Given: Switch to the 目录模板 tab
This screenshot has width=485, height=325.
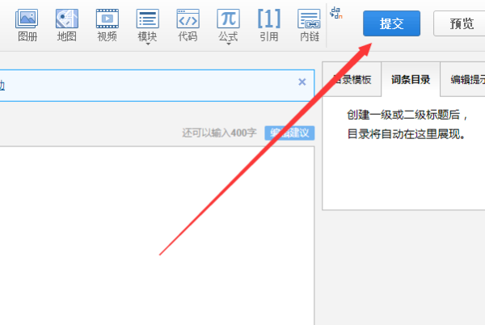Looking at the screenshot, I should [352, 79].
